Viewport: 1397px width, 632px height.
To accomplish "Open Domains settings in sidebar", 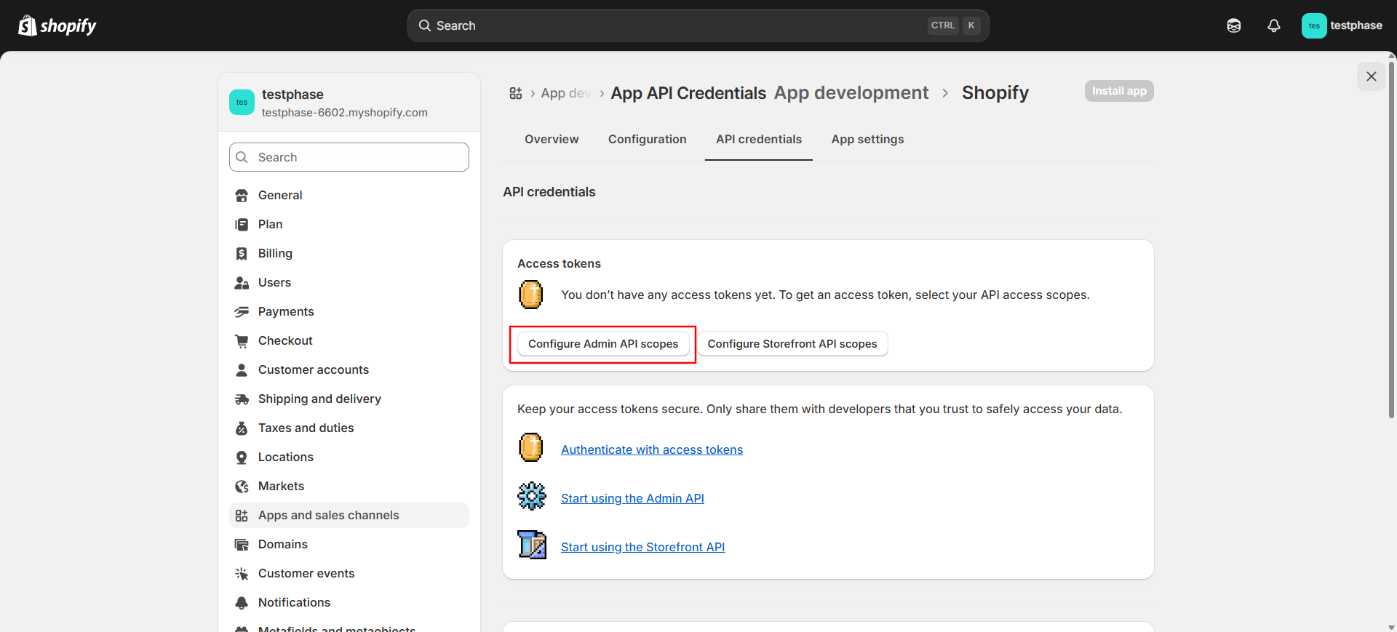I will [x=349, y=544].
